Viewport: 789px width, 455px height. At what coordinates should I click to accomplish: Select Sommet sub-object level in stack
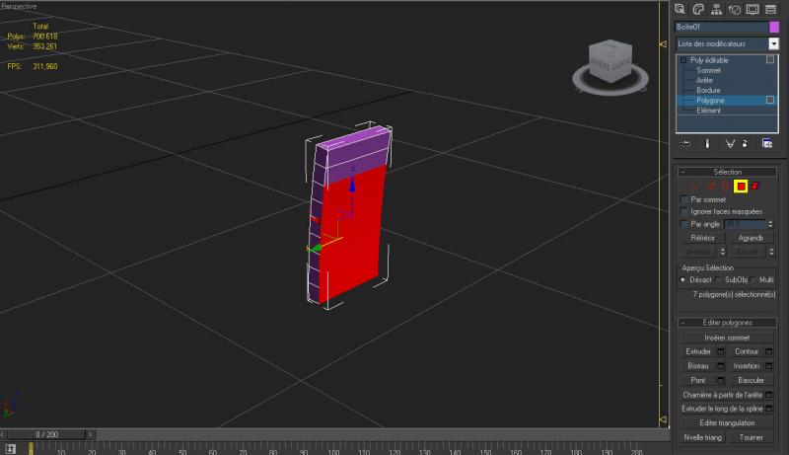[709, 70]
